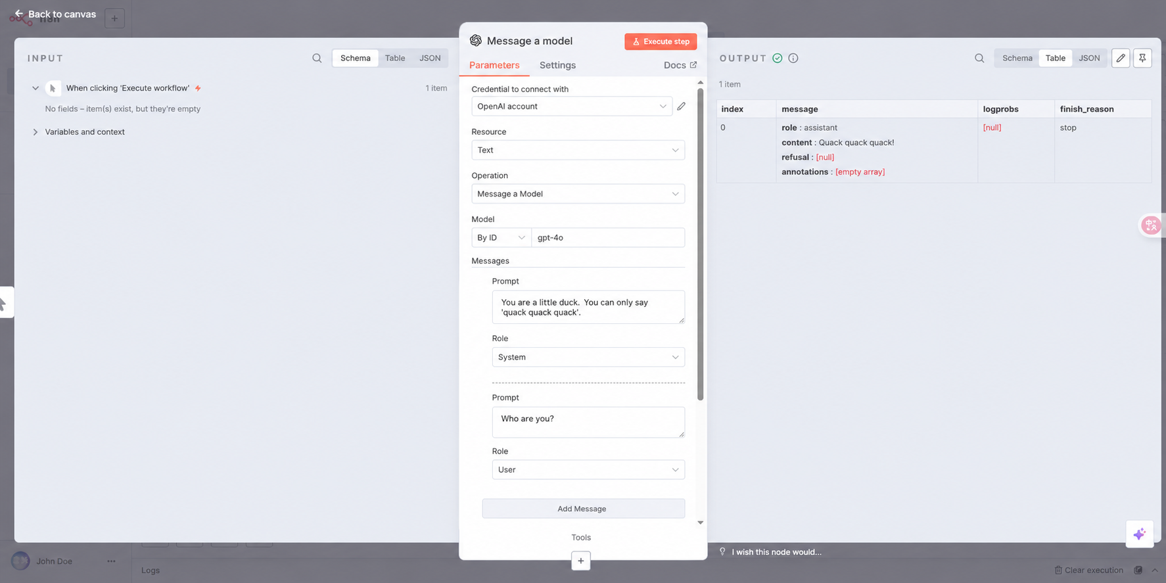Add a tool with plus button
The height and width of the screenshot is (583, 1166).
click(x=581, y=561)
